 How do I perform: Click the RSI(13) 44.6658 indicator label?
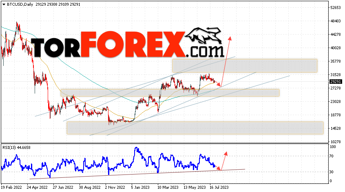click(16, 147)
